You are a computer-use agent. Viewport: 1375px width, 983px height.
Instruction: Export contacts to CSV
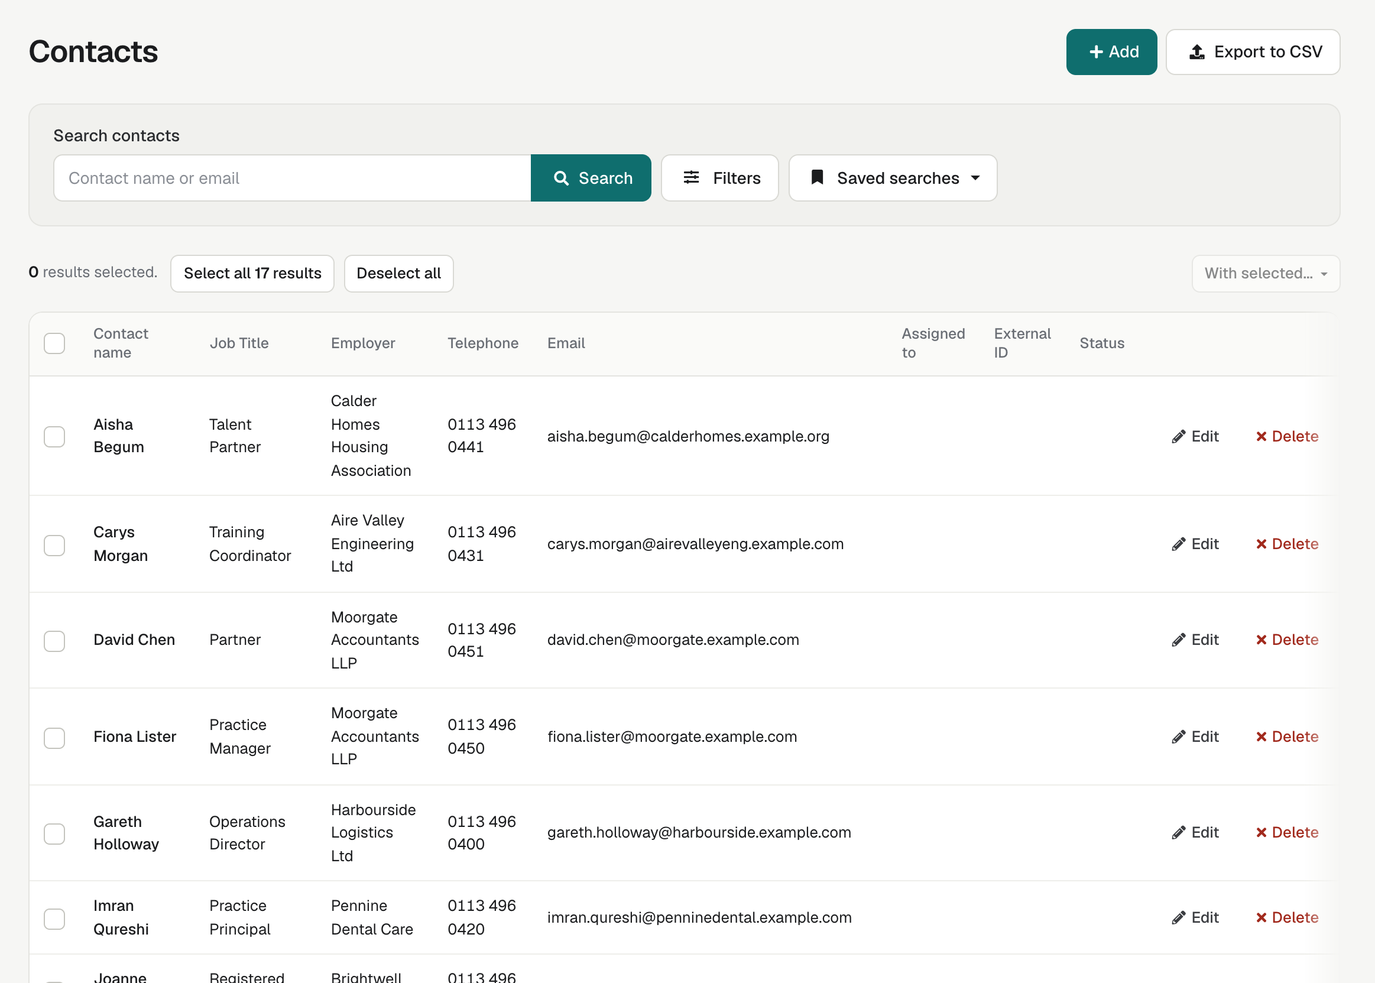pos(1252,52)
